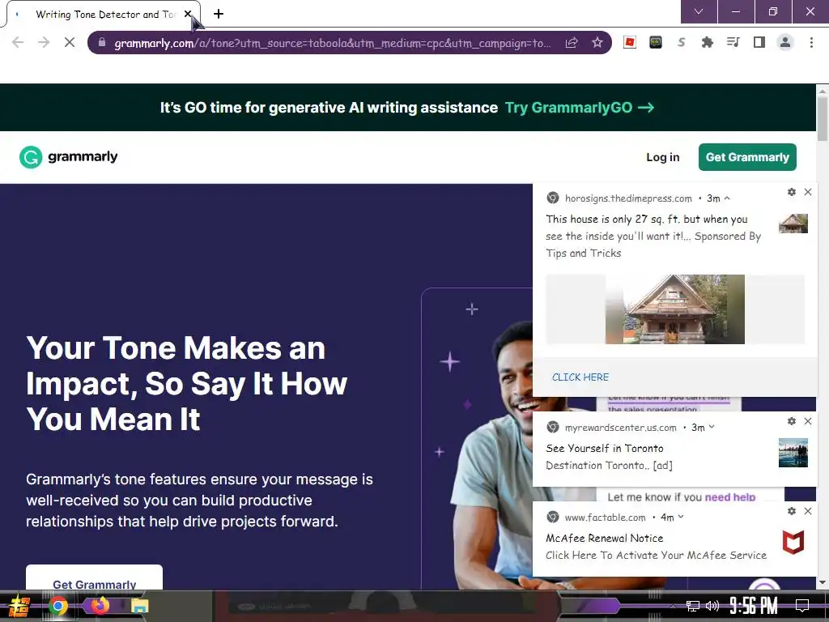Open settings of horosigns notification
Screen dimensions: 829x622
click(792, 192)
